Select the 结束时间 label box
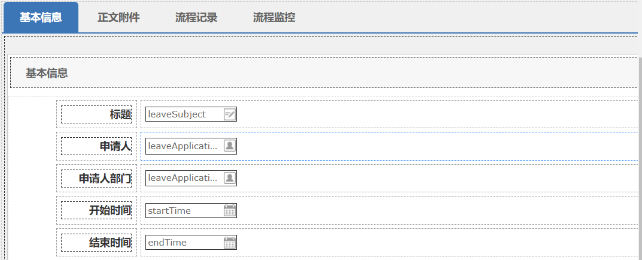This screenshot has height=260, width=642. 96,243
